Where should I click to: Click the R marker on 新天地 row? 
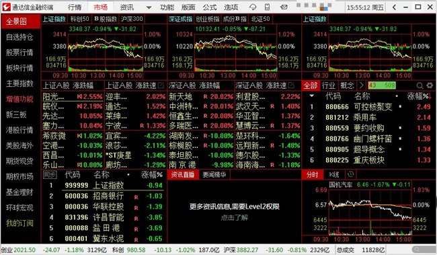click(x=206, y=97)
